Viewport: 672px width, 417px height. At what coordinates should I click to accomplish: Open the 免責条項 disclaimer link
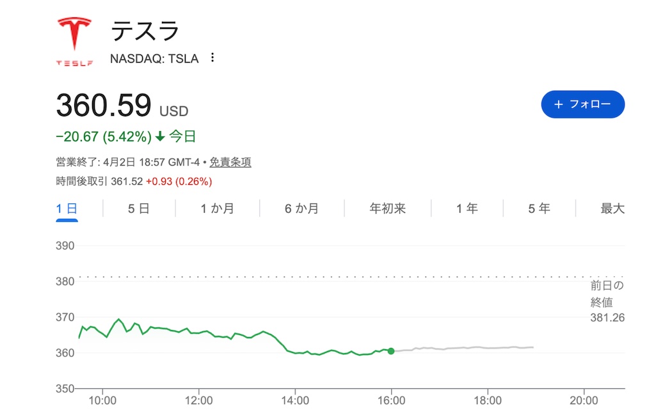pyautogui.click(x=230, y=162)
